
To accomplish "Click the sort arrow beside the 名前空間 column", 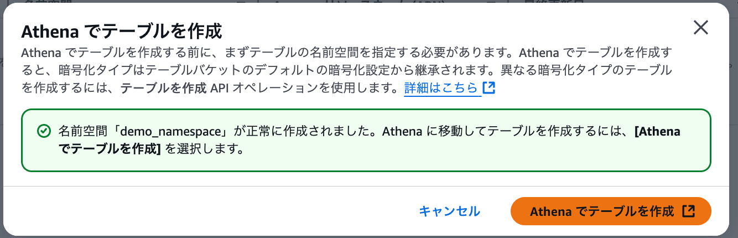I will click(x=241, y=2).
